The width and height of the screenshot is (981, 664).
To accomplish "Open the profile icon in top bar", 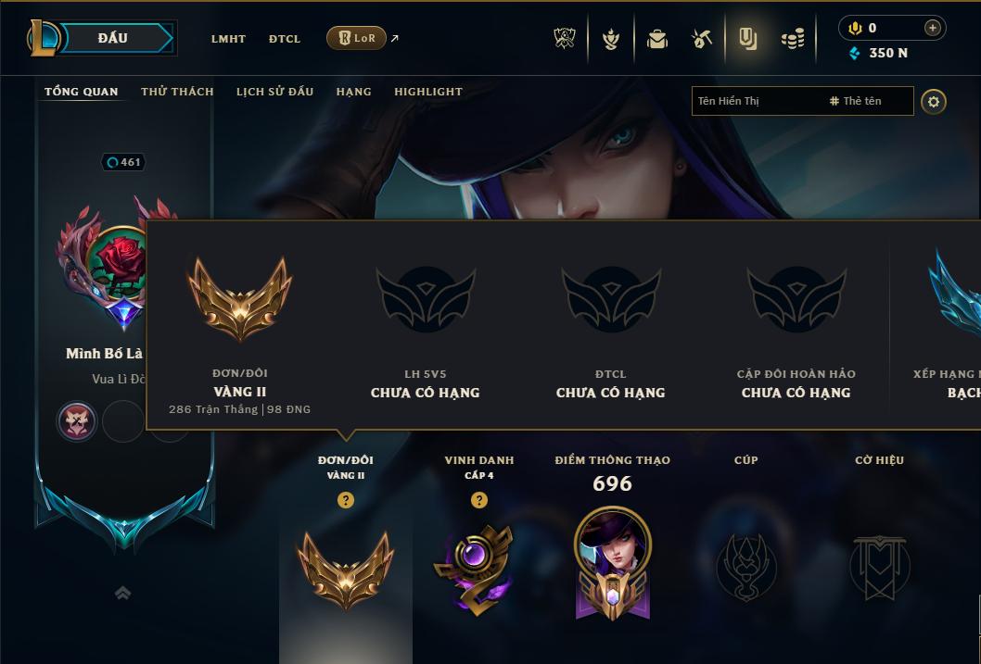I will 747,39.
